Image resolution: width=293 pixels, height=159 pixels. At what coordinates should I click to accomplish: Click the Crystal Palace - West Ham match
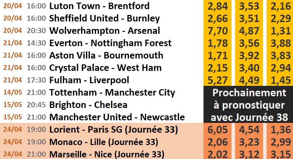(105, 68)
